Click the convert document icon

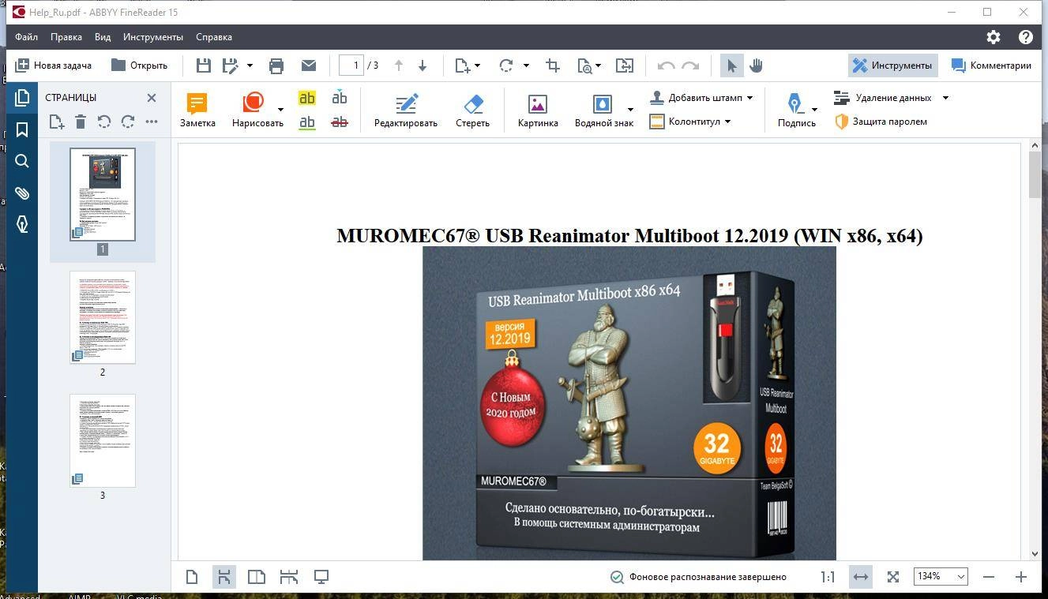tap(625, 66)
